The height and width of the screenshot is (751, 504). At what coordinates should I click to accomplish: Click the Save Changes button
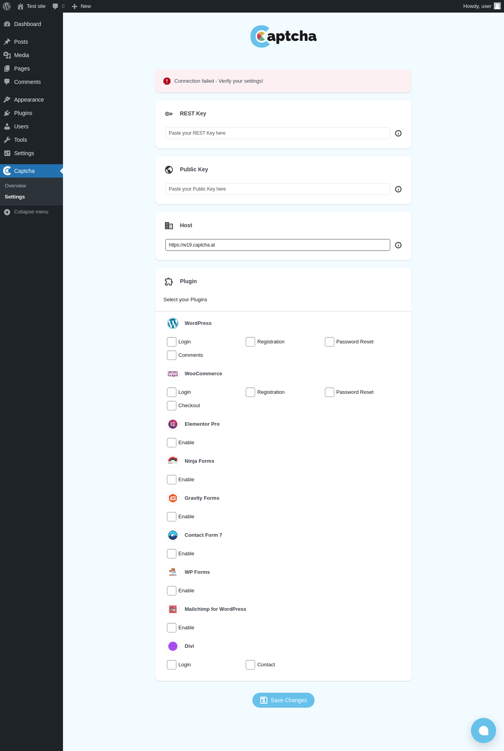(x=283, y=700)
